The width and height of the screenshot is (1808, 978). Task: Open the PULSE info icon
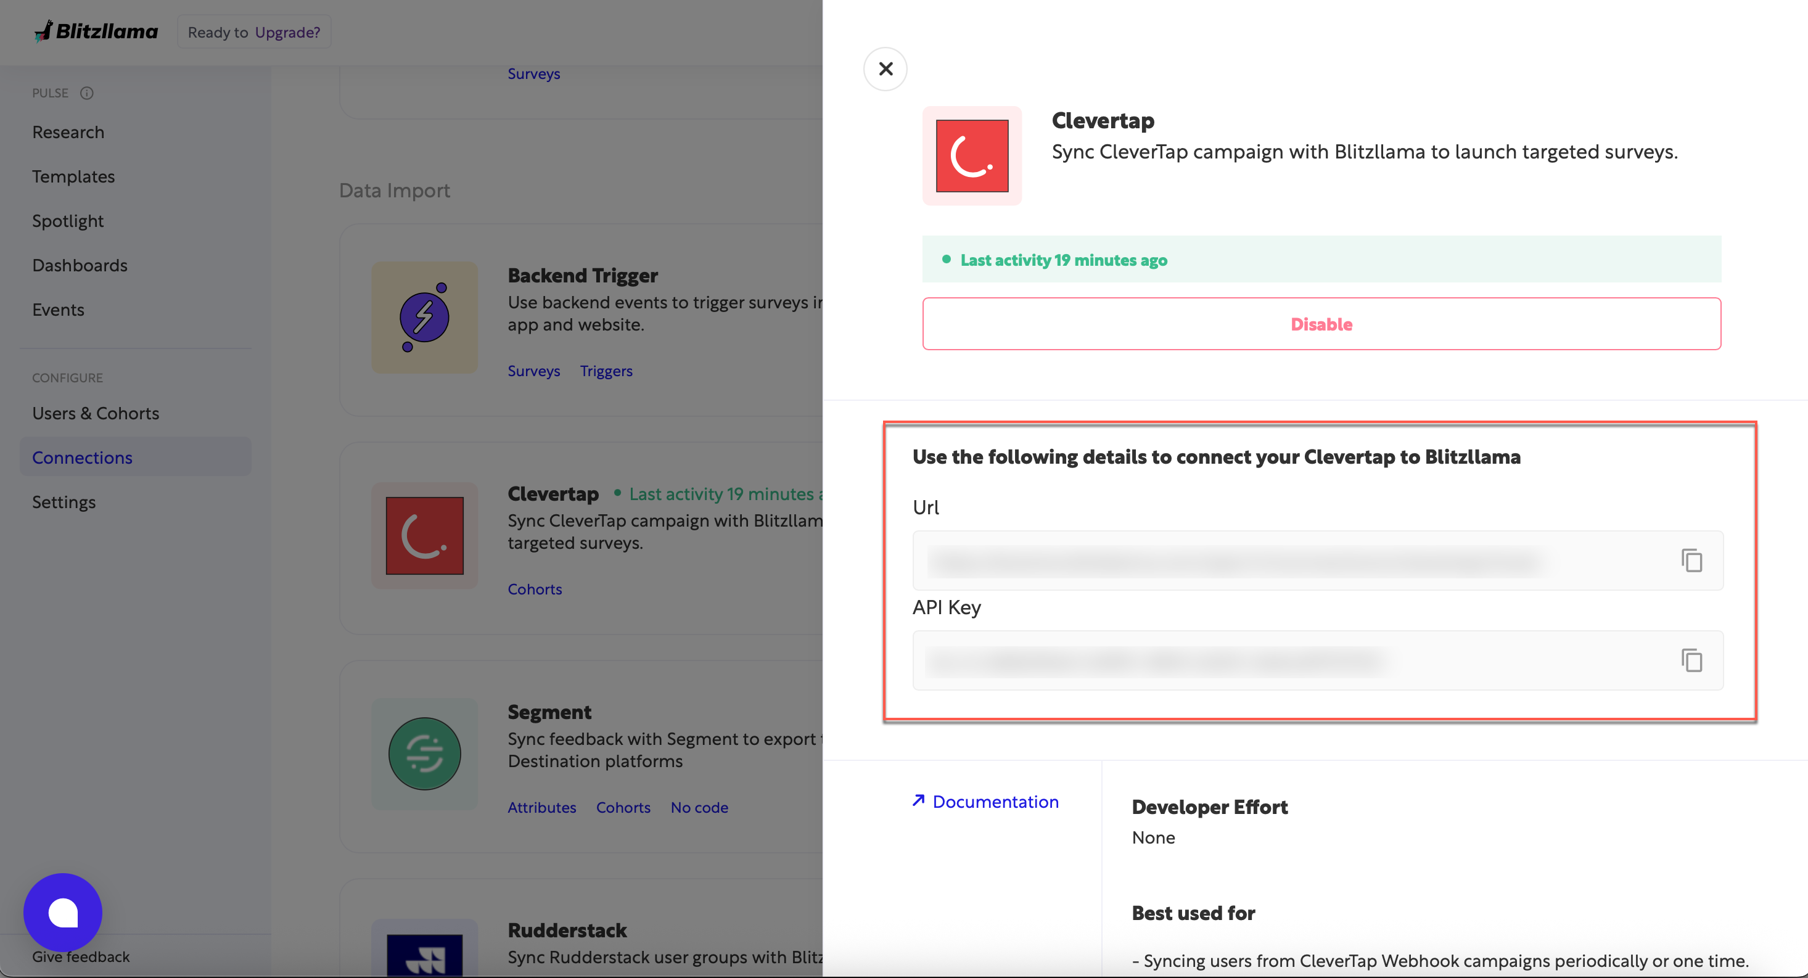point(86,92)
